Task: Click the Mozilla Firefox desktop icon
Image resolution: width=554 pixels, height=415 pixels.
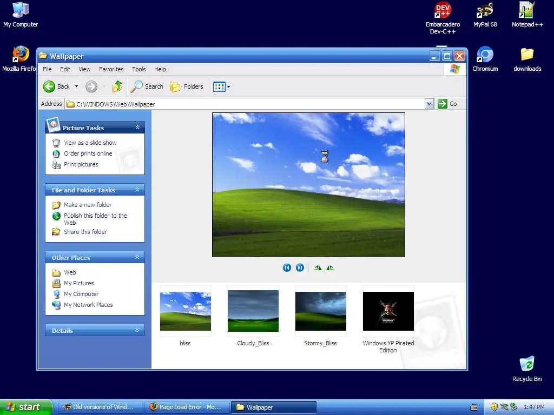Action: tap(19, 59)
